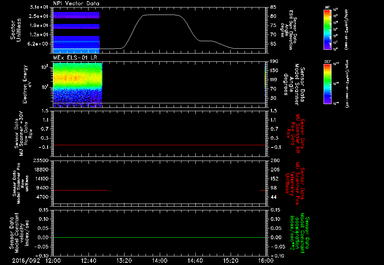Click the '16:00' time axis label
This screenshot has width=384, height=265.
266,261
